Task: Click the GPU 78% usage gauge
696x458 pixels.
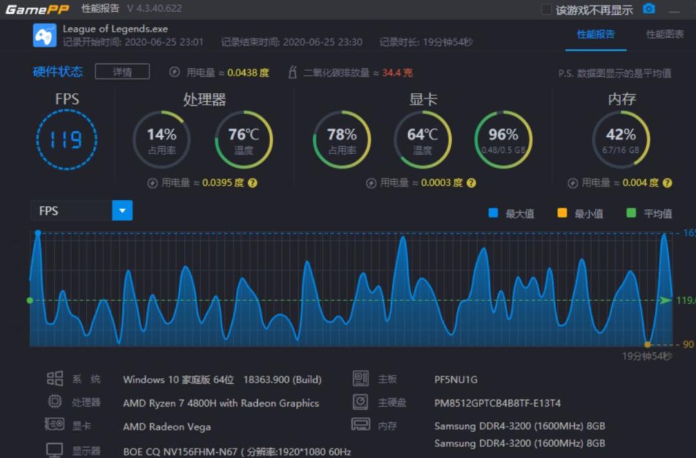Action: point(342,139)
